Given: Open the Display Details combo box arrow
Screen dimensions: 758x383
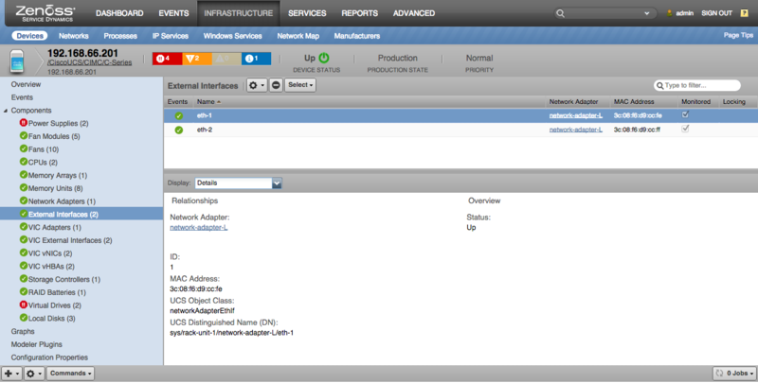Looking at the screenshot, I should click(x=277, y=183).
